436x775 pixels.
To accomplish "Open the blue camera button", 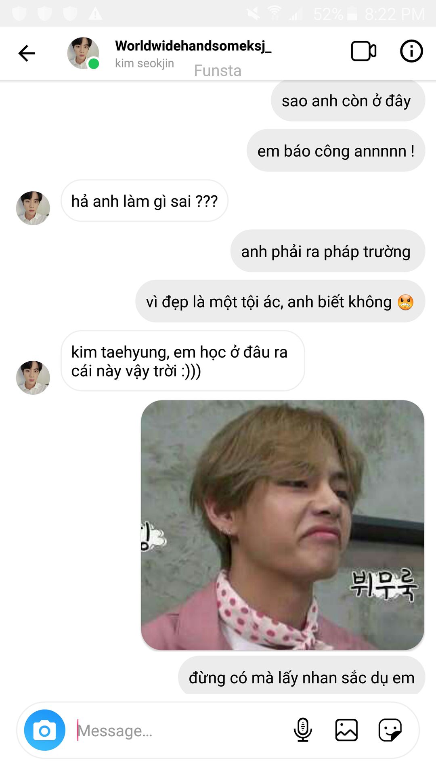I will [44, 730].
